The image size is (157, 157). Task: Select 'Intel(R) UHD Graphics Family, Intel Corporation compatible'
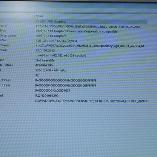(x=77, y=31)
